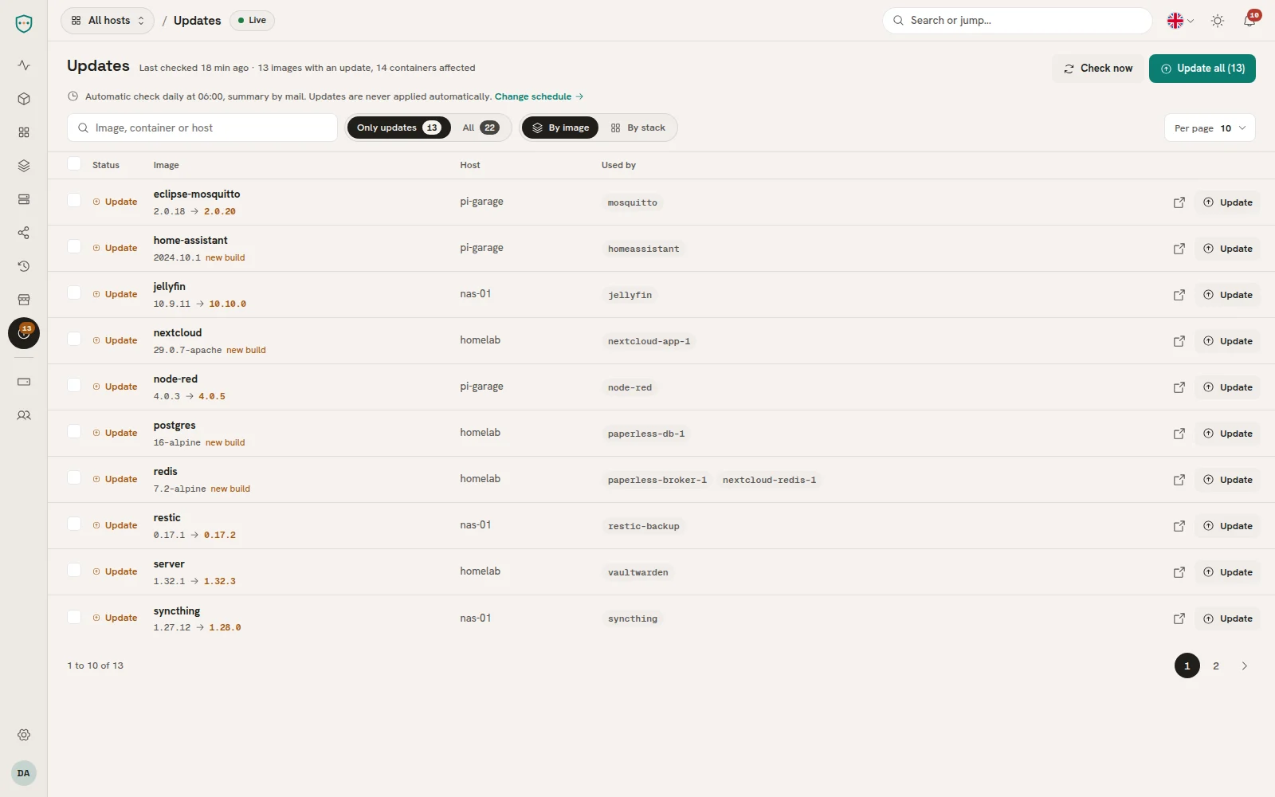Open the updates icon with 13 badge

tap(24, 333)
